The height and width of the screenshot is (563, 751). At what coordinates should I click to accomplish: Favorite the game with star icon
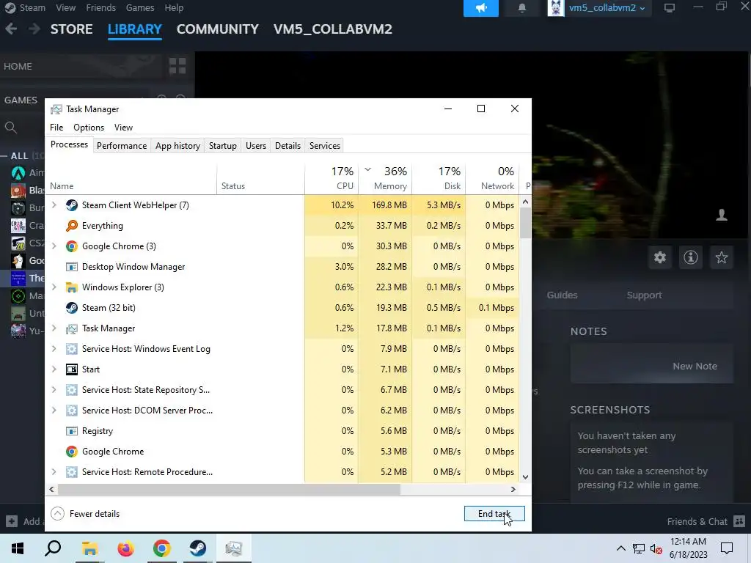coord(722,257)
